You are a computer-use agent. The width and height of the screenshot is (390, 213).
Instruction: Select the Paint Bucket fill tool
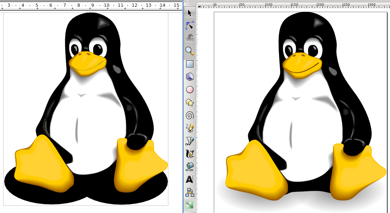[190, 166]
